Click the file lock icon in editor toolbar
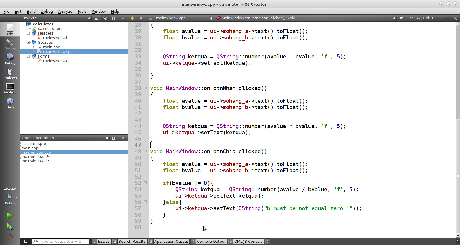 click(x=150, y=18)
